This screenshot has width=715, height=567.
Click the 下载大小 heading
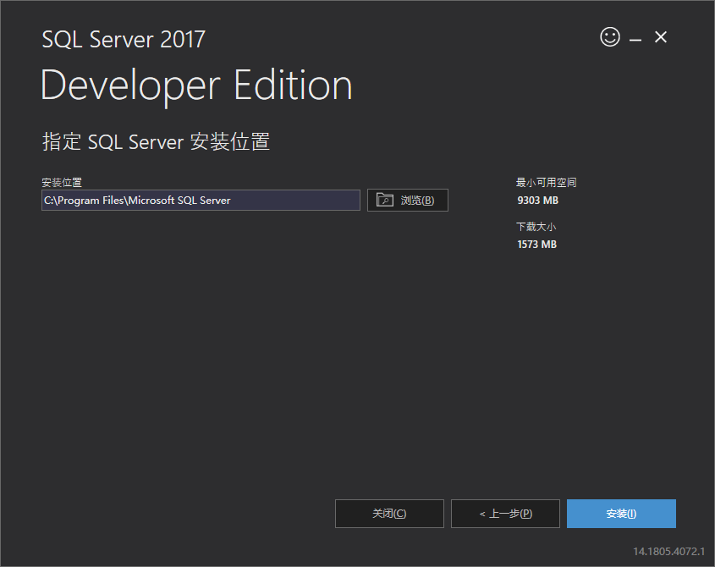tap(536, 226)
